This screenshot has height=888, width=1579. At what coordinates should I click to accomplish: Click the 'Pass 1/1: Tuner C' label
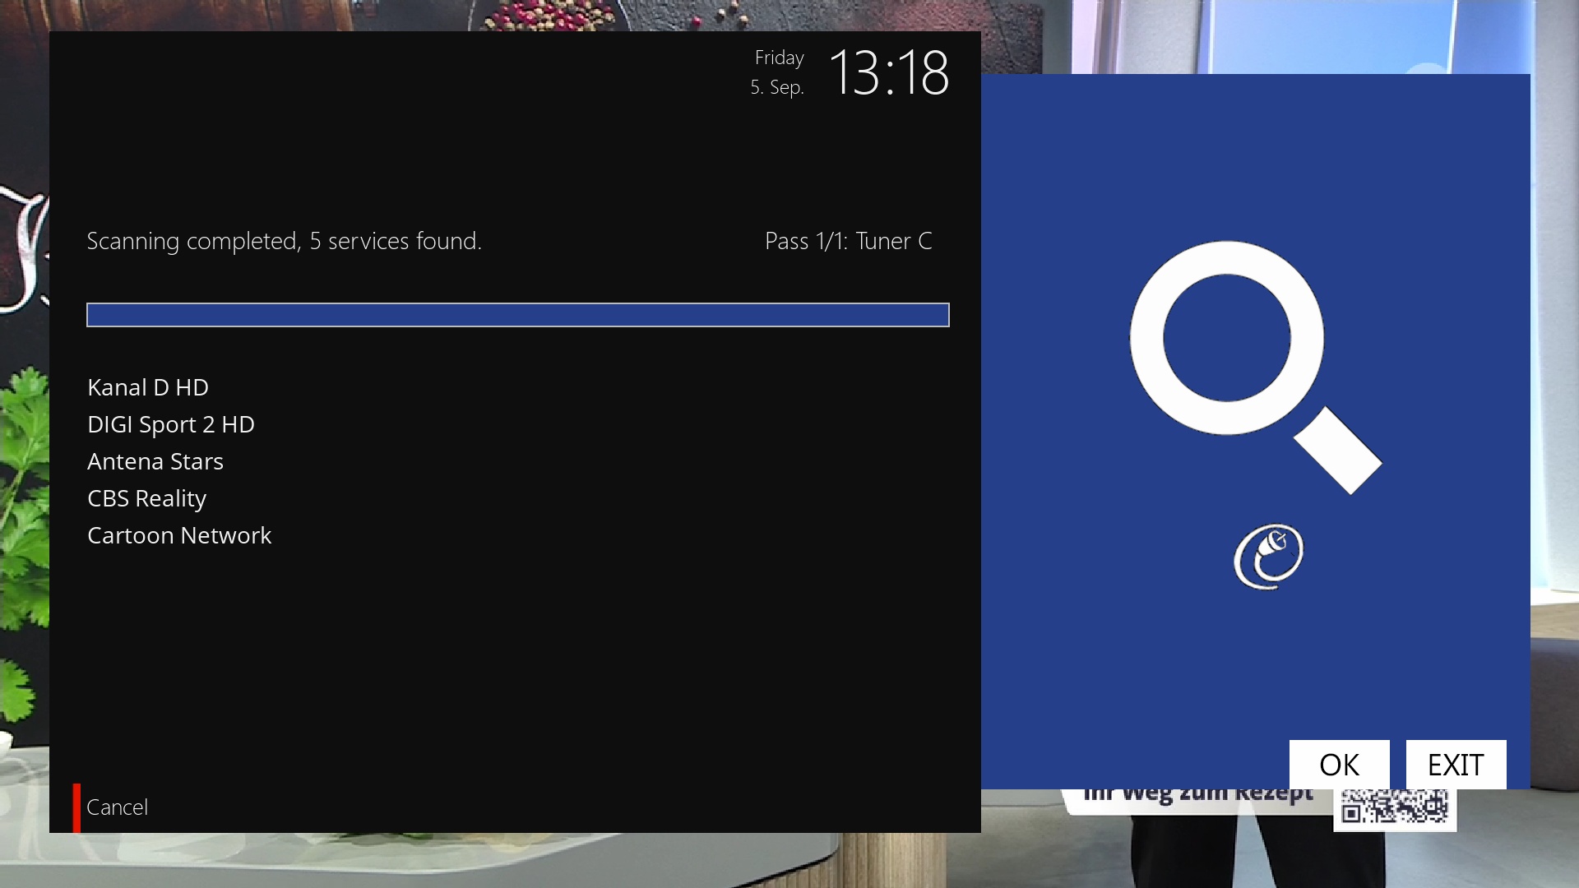849,241
